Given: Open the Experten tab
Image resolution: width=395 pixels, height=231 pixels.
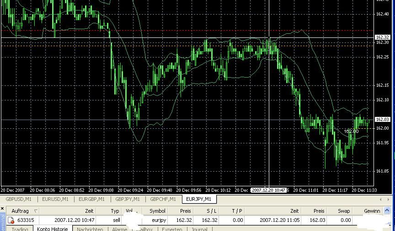Looking at the screenshot, I should point(172,229).
